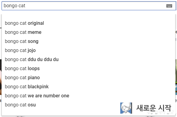177x117 pixels.
Task: Select suggestion 'bongo cat original'
Action: (x=89, y=23)
